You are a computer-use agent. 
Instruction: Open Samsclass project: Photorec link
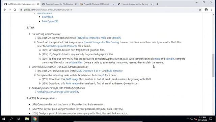click(62, 46)
